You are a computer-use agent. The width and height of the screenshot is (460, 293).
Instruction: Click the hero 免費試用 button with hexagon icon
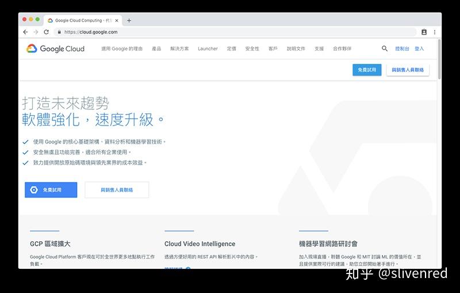click(51, 190)
